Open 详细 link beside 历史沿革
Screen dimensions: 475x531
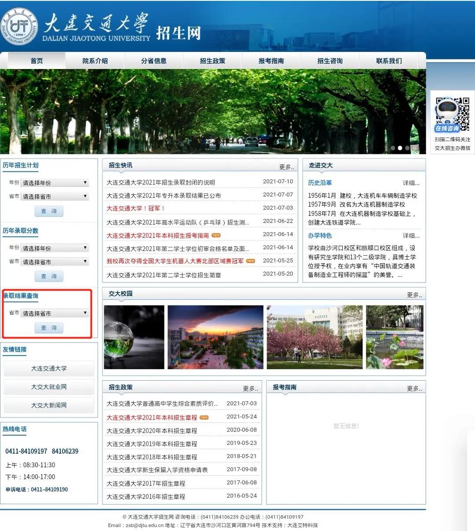(411, 183)
